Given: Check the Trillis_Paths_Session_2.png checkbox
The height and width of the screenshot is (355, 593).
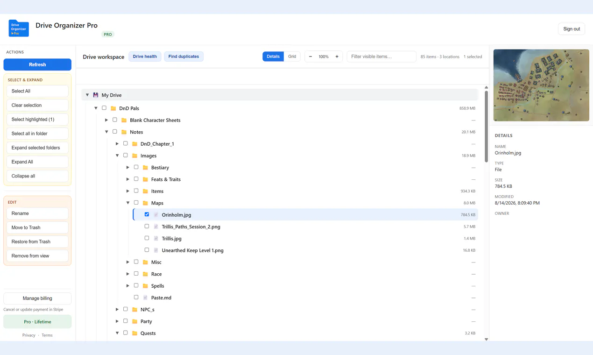Looking at the screenshot, I should (x=147, y=226).
